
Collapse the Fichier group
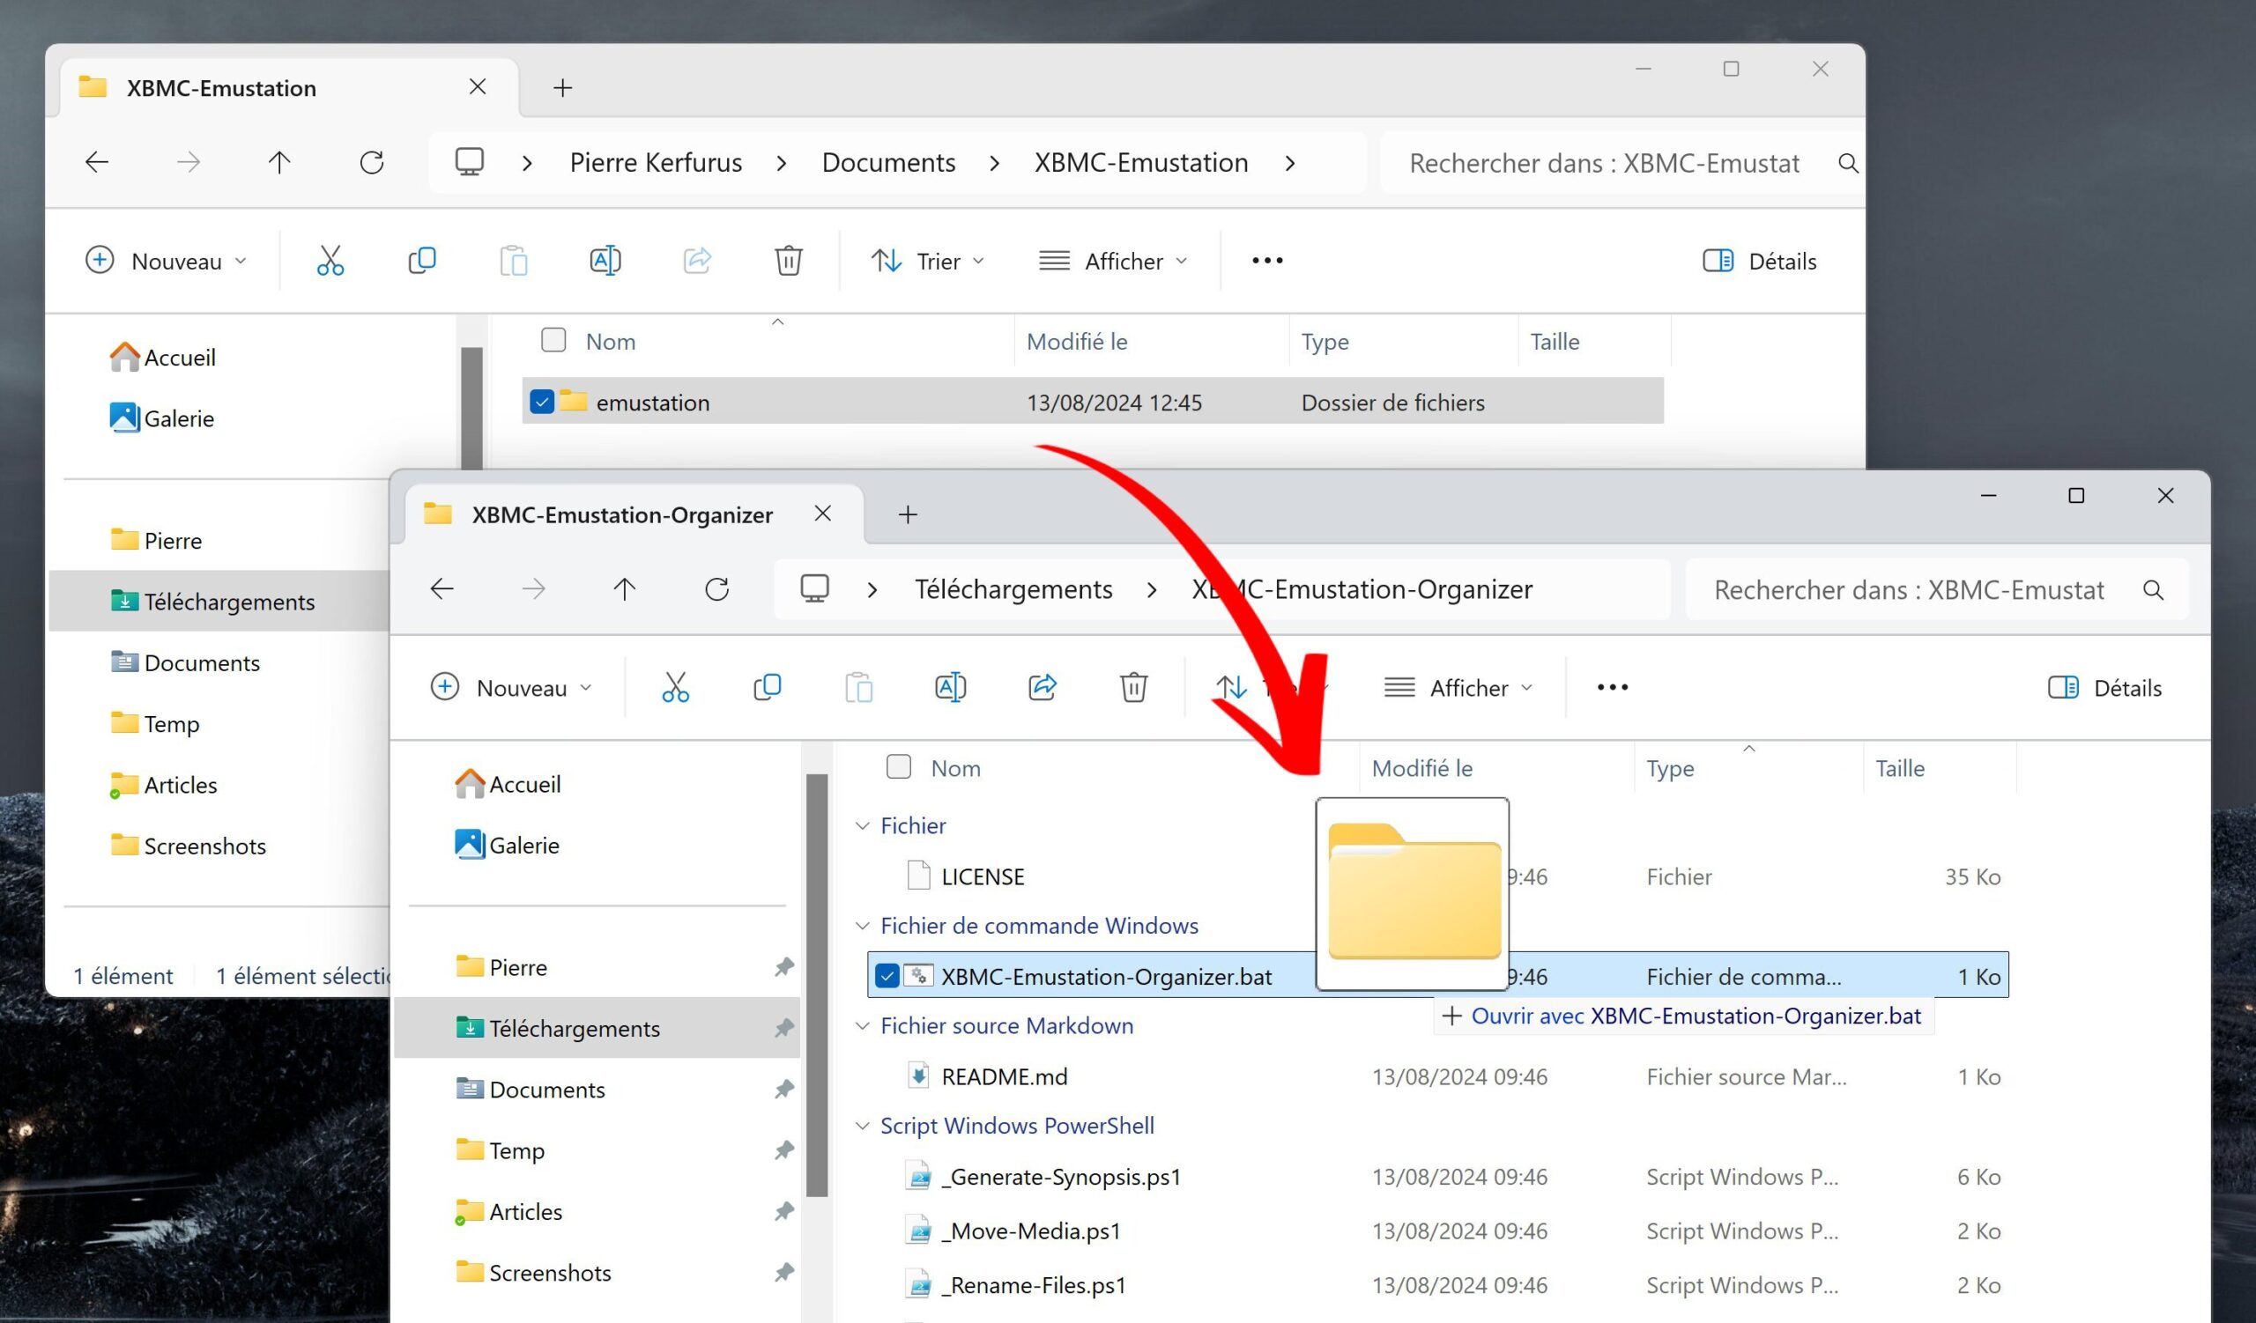point(862,824)
